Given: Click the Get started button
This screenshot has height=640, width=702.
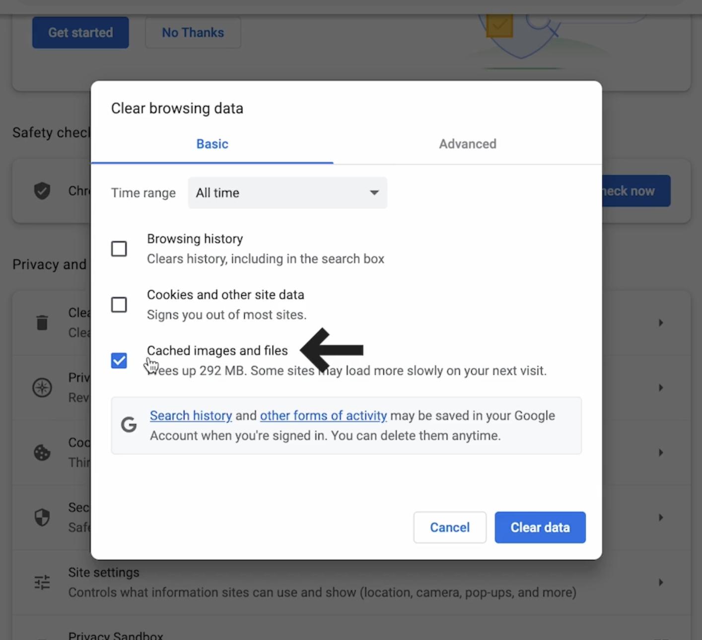Looking at the screenshot, I should (x=80, y=33).
